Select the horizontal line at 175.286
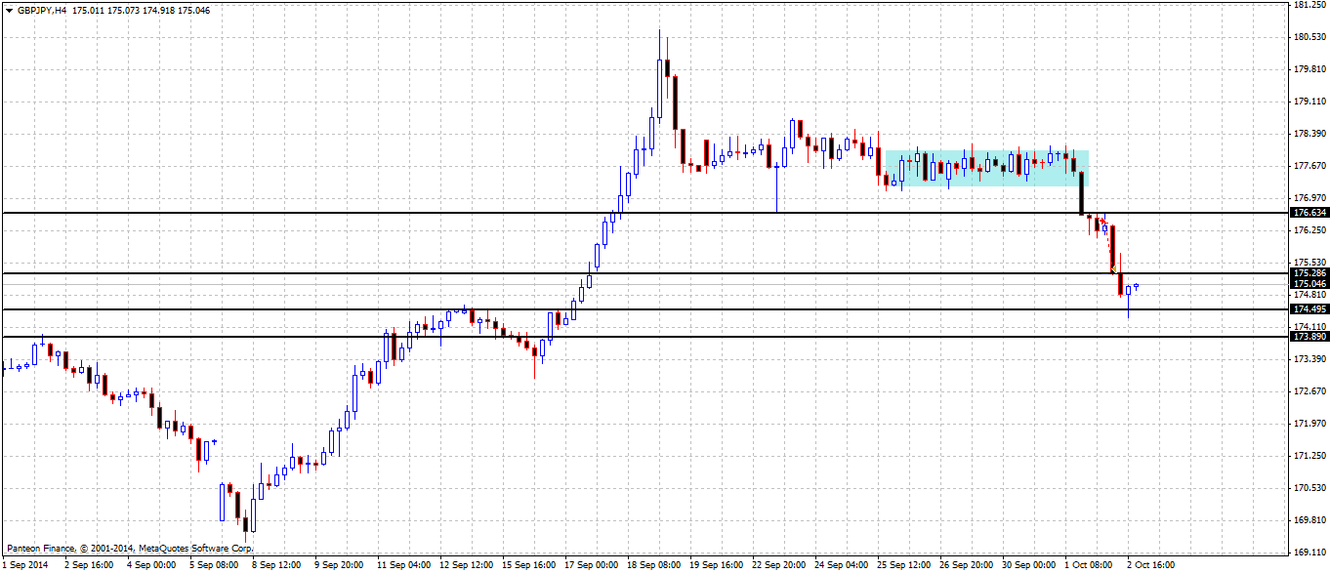 pyautogui.click(x=644, y=273)
